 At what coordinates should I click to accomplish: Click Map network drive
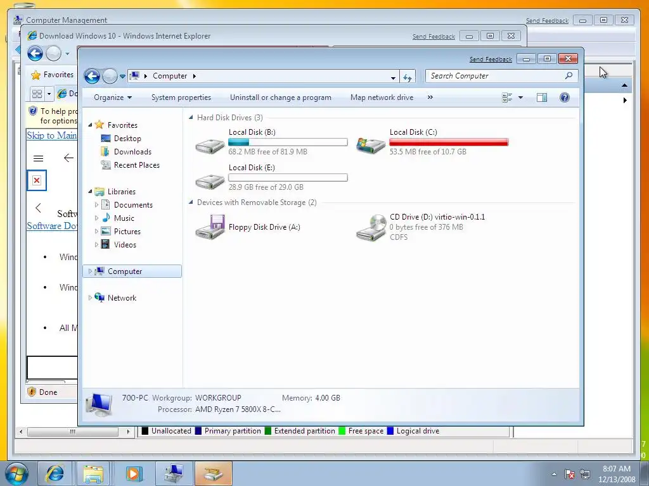382,97
